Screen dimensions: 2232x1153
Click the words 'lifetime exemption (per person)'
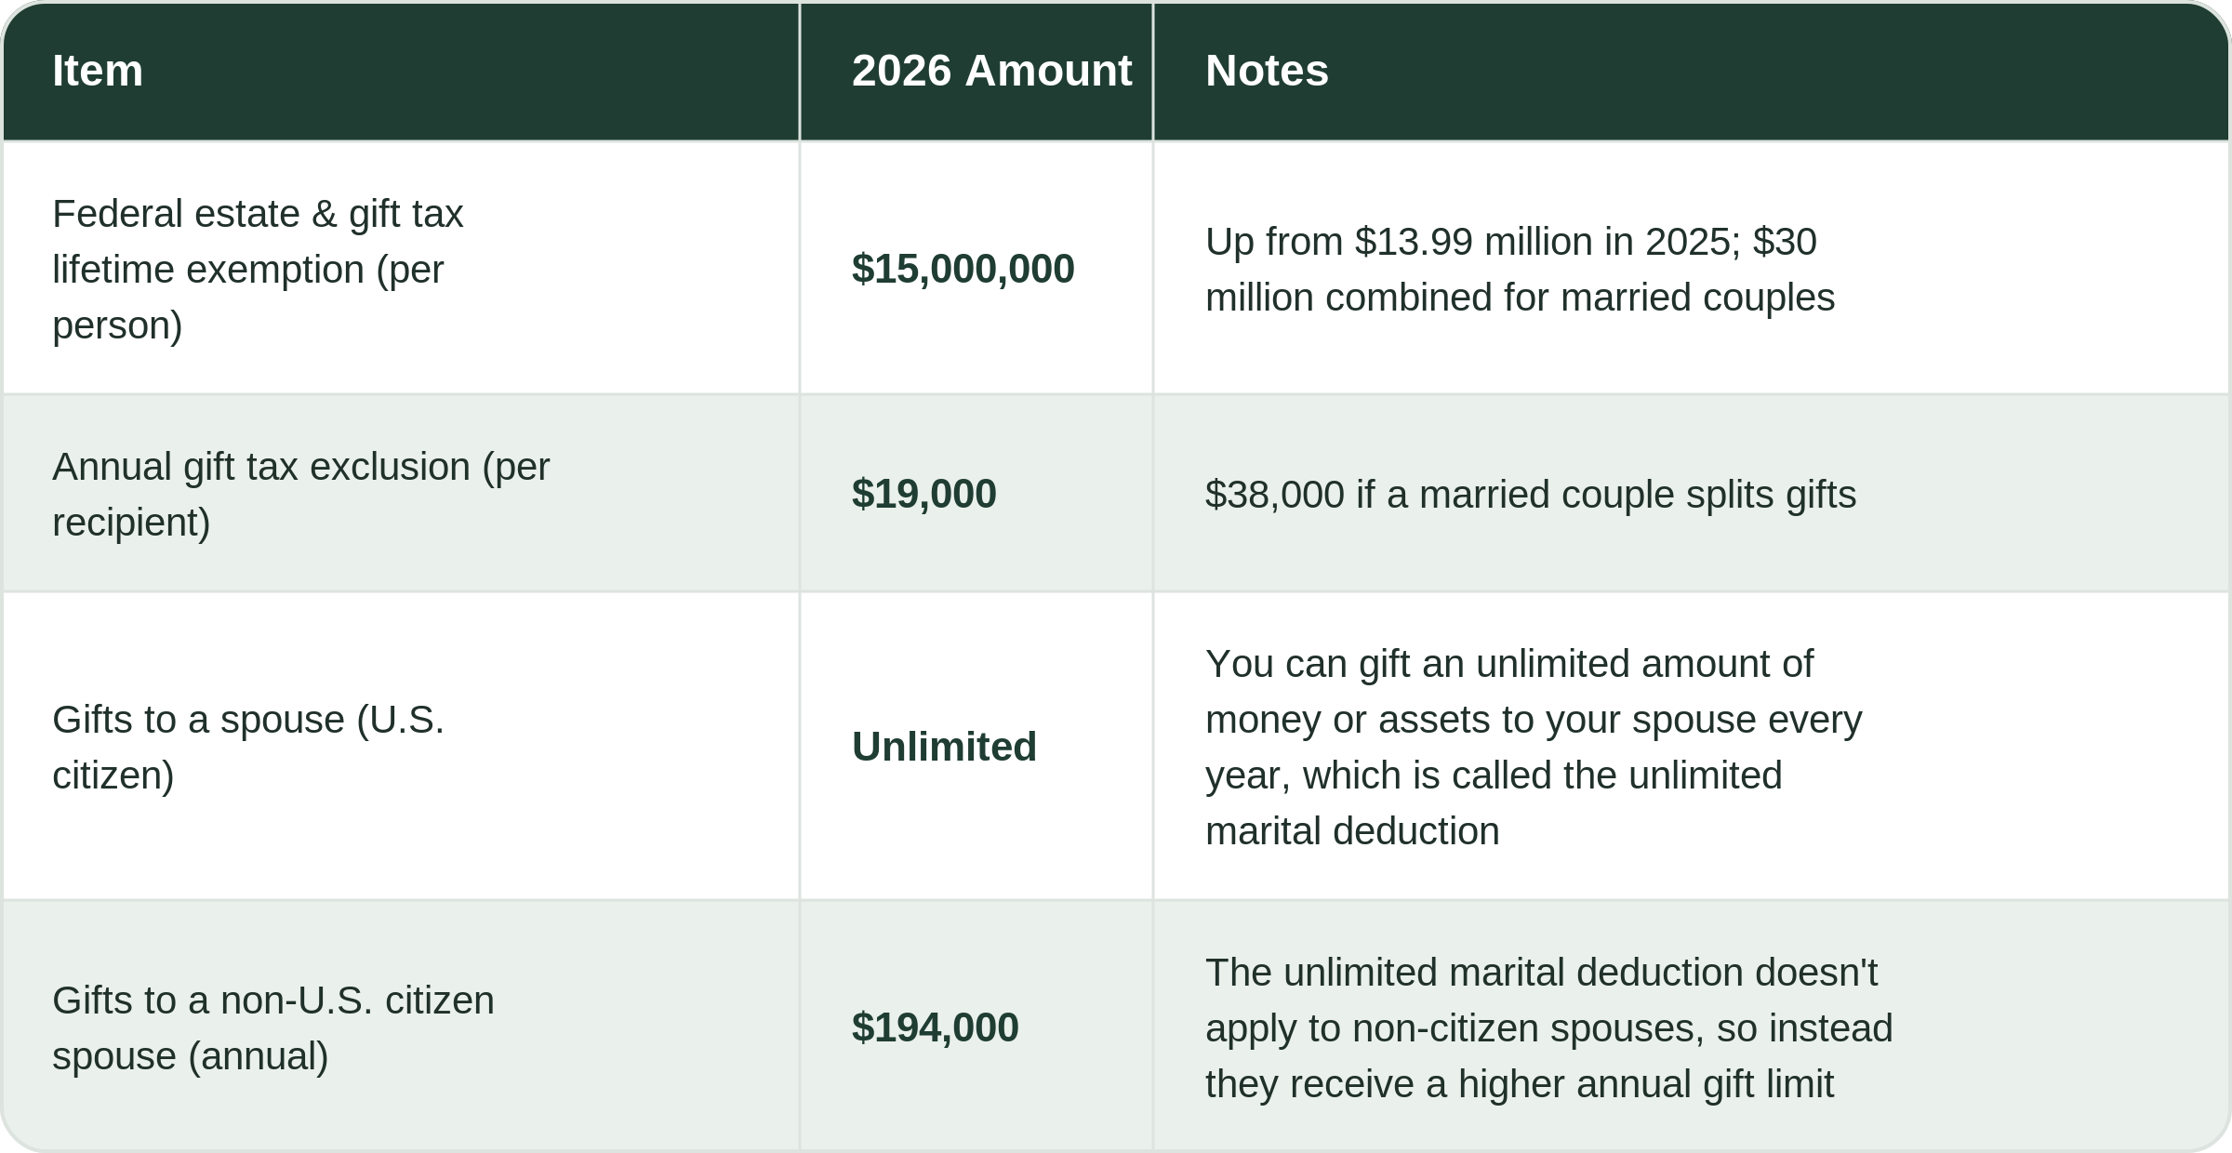247,298
